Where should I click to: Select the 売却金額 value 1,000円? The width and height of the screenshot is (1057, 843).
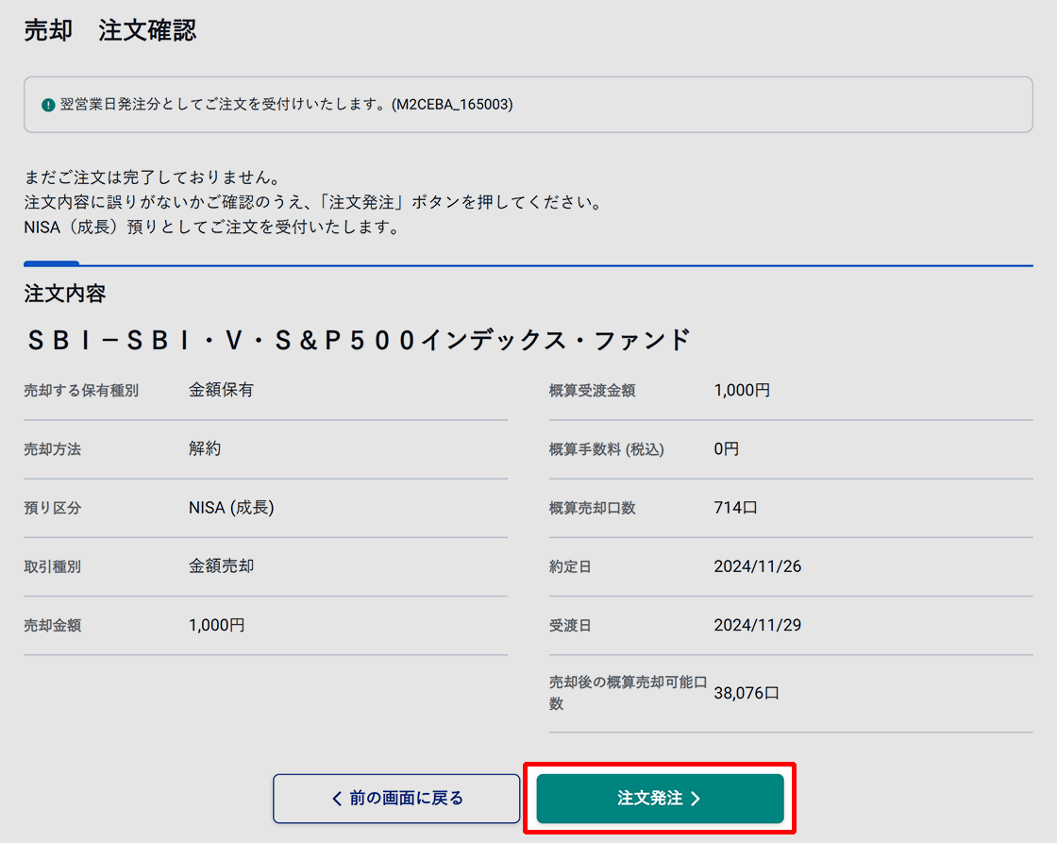point(216,625)
